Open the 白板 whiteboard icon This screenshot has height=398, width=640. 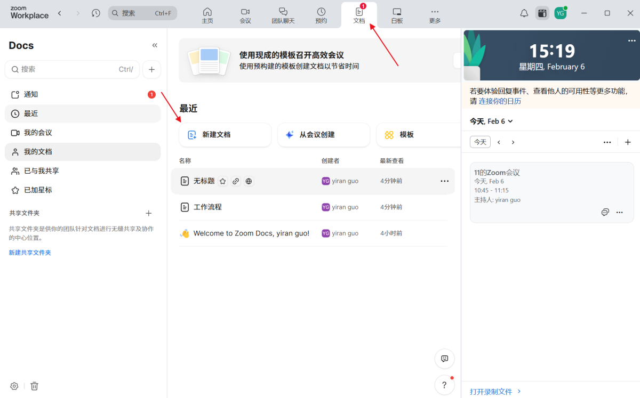[396, 13]
